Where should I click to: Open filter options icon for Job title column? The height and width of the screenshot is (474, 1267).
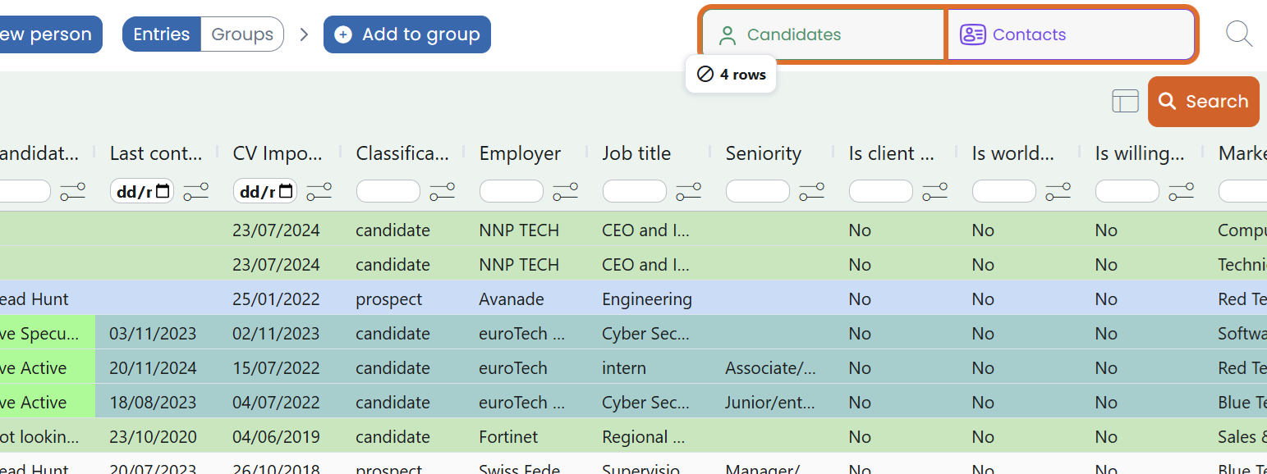688,192
